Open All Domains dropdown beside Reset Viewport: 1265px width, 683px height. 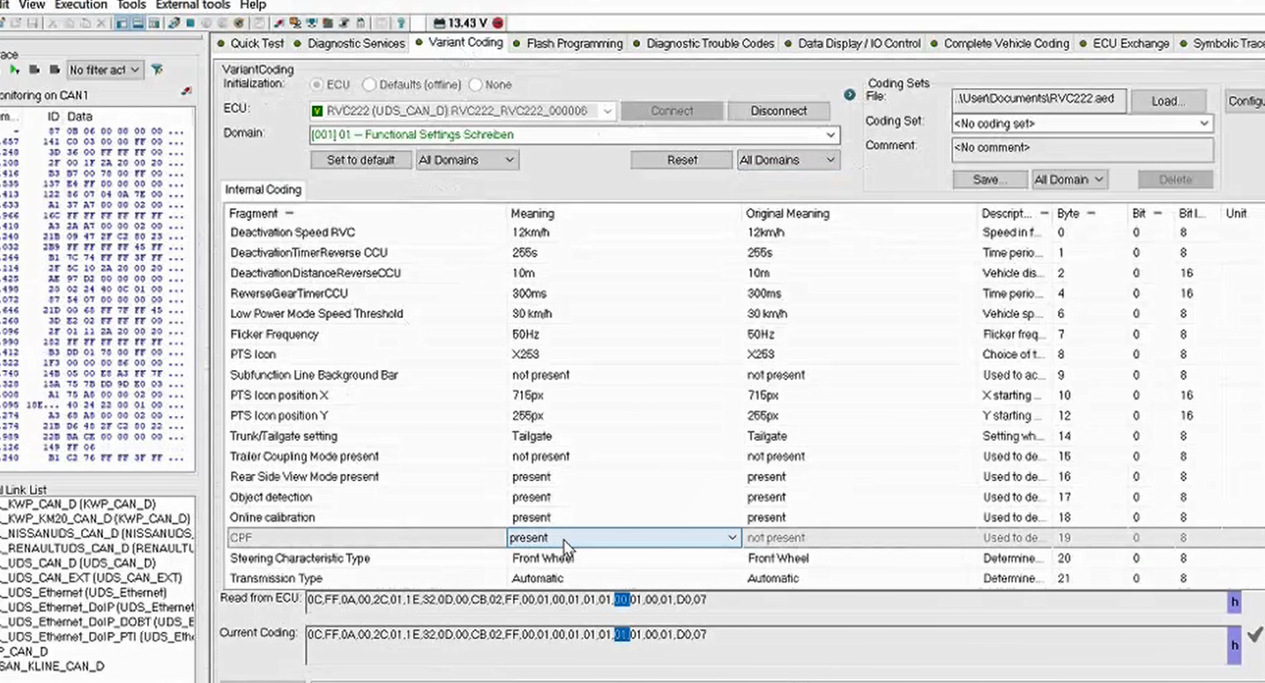pyautogui.click(x=788, y=160)
